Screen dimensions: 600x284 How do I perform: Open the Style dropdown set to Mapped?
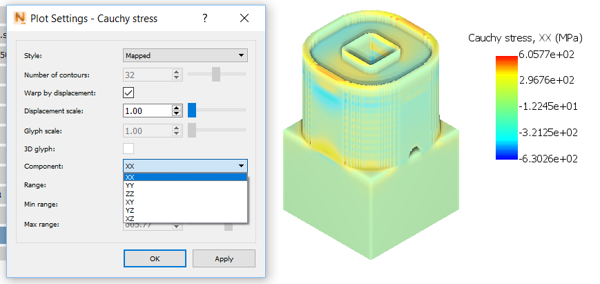tap(185, 55)
